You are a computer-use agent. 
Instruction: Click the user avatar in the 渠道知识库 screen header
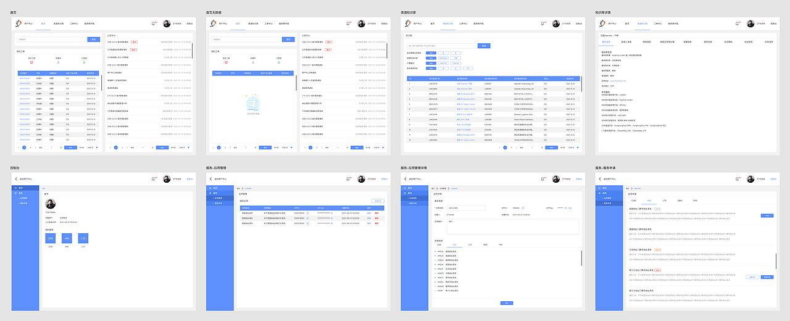[x=557, y=23]
